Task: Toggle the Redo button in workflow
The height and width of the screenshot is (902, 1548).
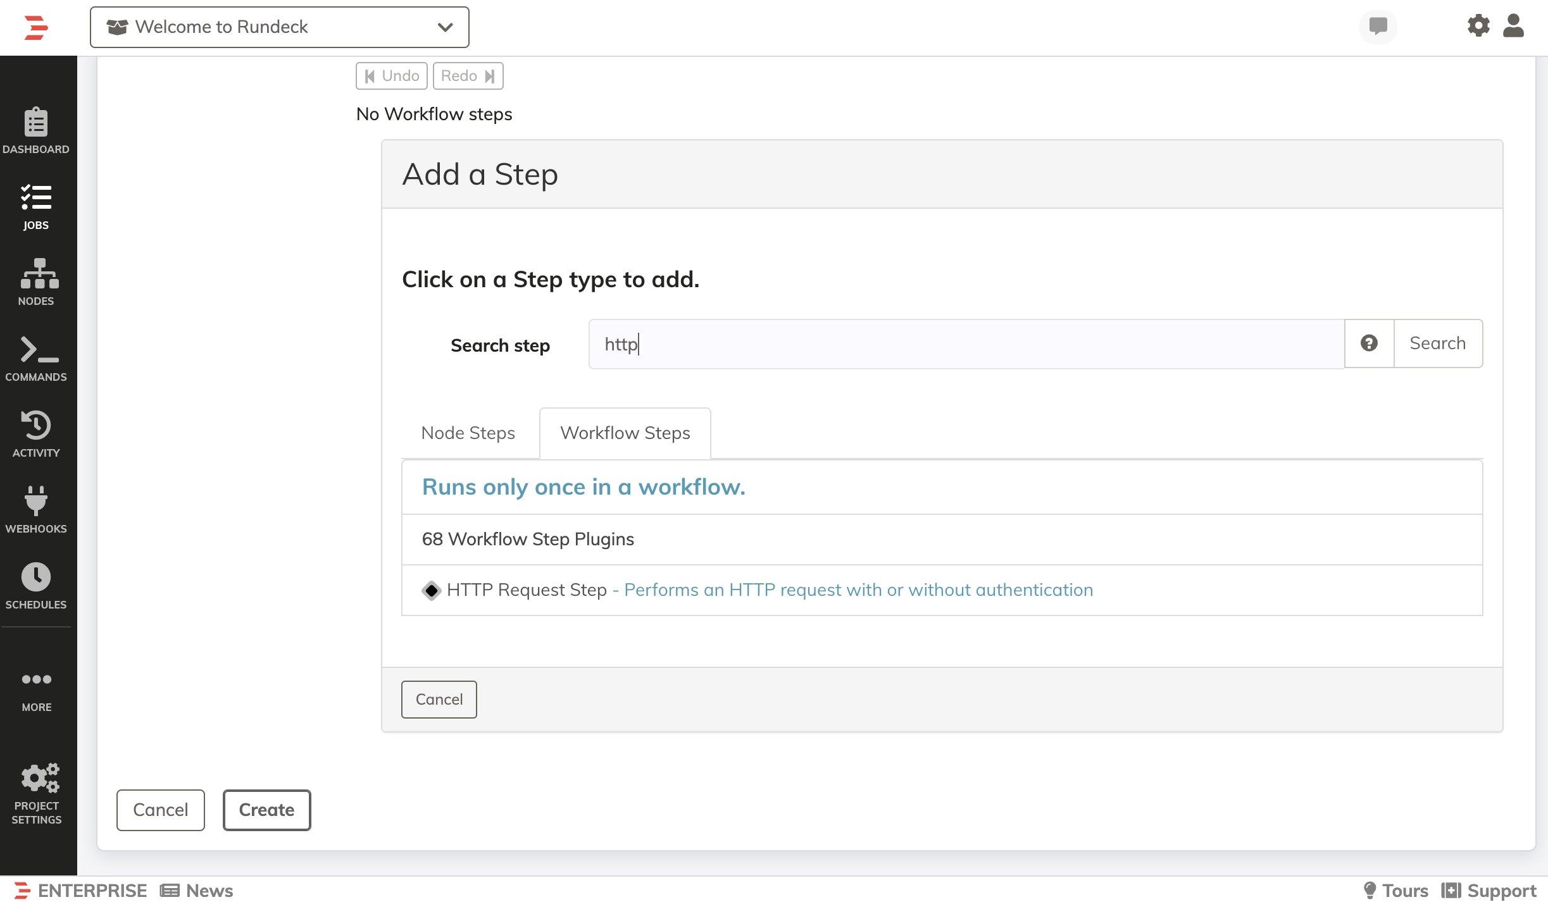Action: 468,75
